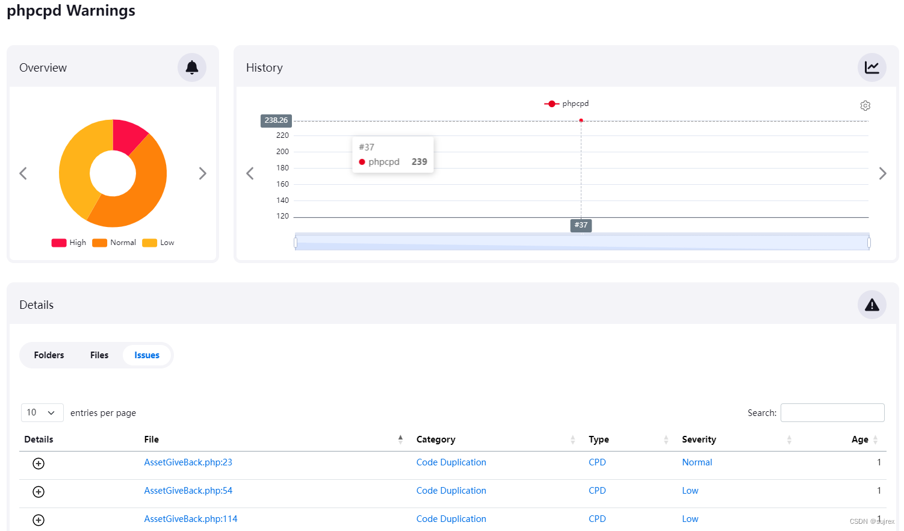The height and width of the screenshot is (531, 904).
Task: Click Low severity in AssetGiveBack.php:54 row
Action: click(x=690, y=491)
